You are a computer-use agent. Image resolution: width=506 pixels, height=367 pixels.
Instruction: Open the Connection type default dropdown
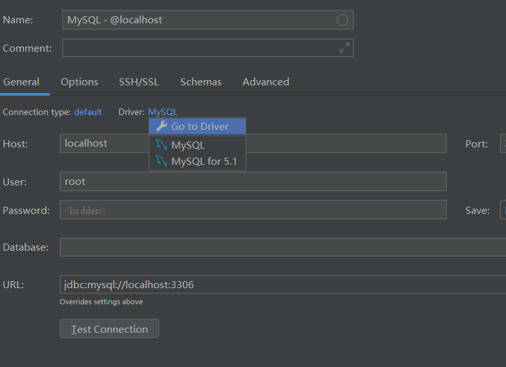coord(88,112)
